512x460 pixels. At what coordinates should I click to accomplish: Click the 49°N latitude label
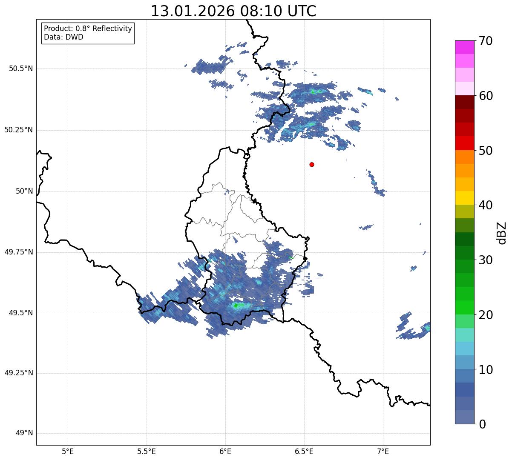point(24,433)
